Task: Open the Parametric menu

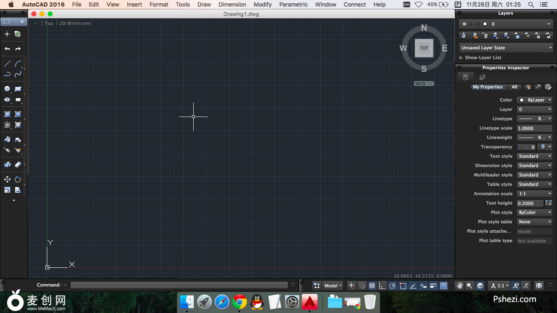Action: [x=293, y=4]
